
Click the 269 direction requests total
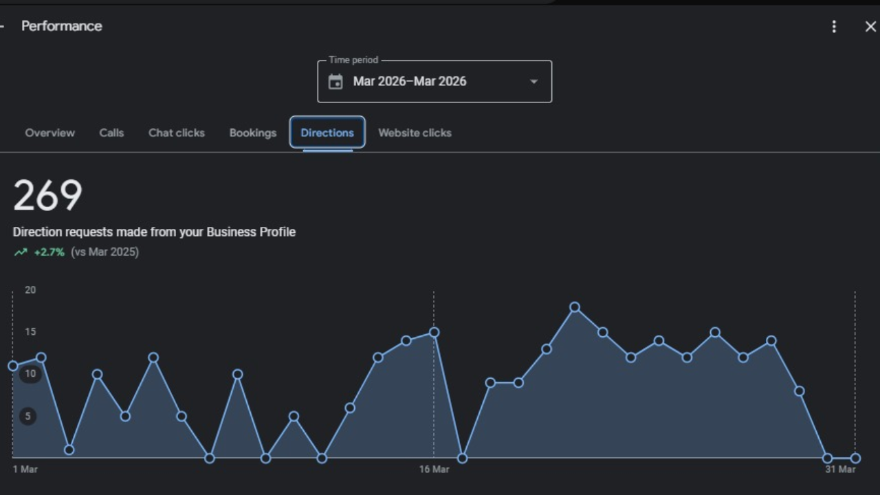[47, 196]
